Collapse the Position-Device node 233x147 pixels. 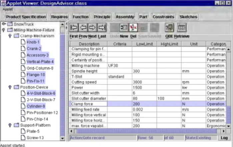click(x=10, y=87)
